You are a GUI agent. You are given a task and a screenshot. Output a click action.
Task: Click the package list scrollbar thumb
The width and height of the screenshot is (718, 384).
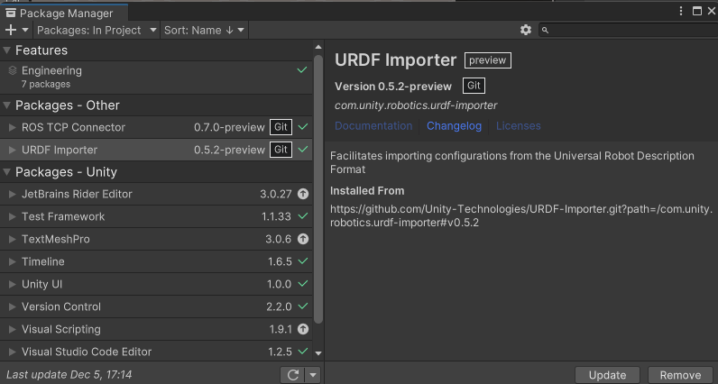(318, 189)
